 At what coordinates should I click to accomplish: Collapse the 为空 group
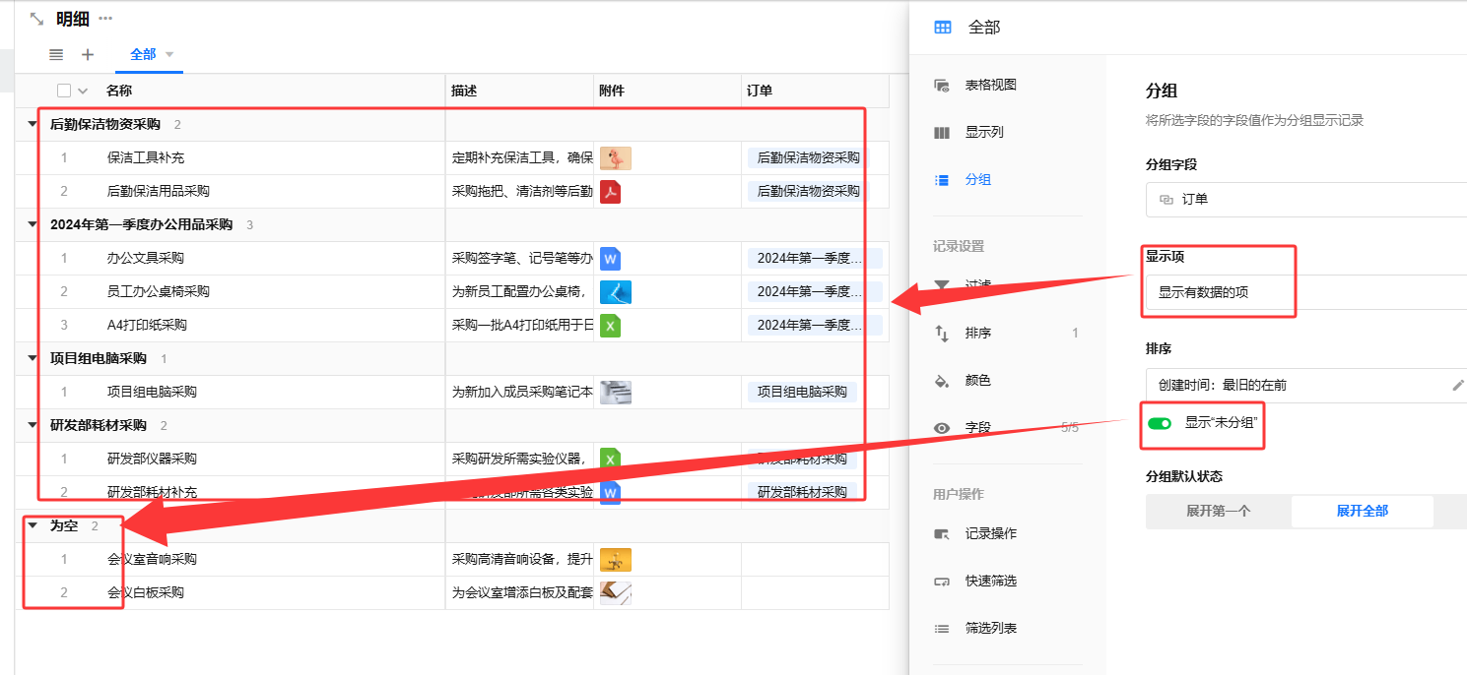[x=33, y=526]
